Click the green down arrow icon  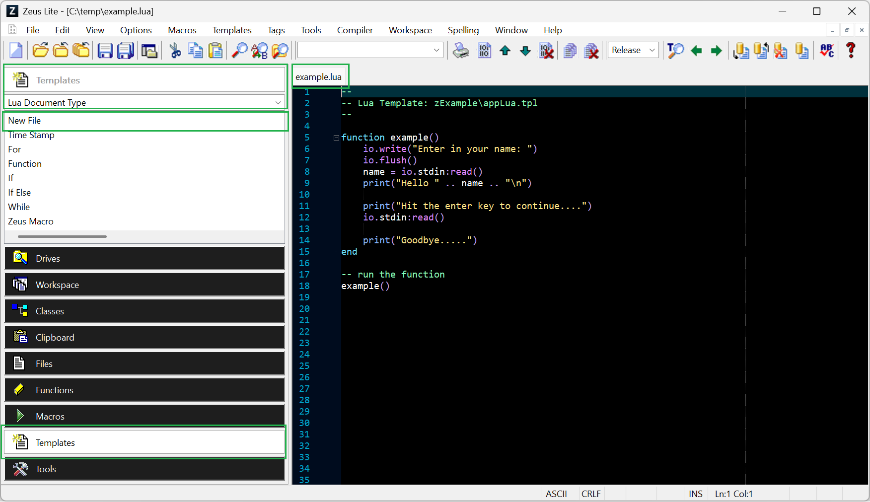525,50
